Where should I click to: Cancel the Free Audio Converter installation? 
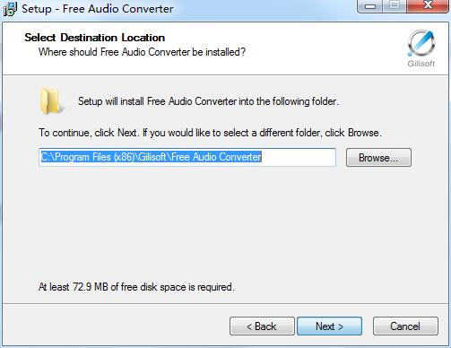pos(405,326)
